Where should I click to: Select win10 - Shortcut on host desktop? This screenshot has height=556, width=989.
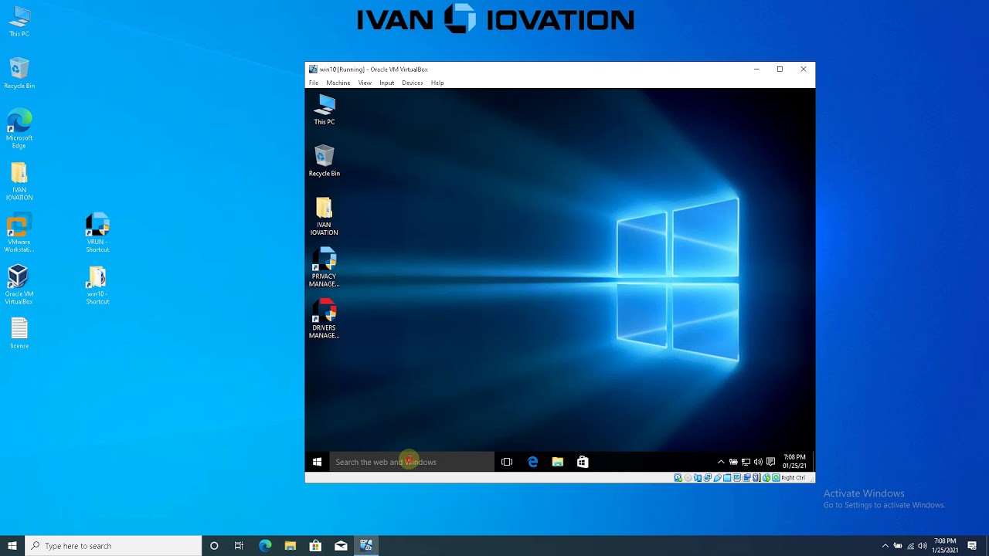[x=97, y=285]
